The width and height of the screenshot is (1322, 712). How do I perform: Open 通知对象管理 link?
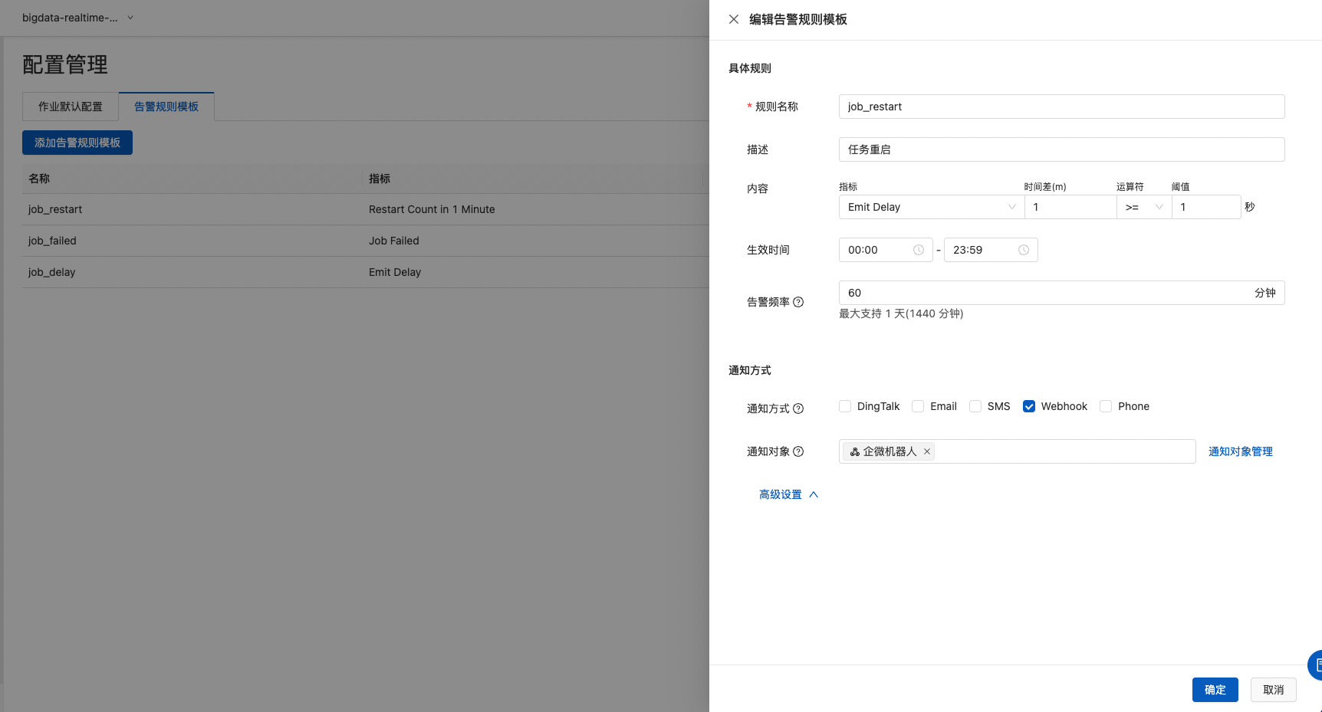(1241, 451)
